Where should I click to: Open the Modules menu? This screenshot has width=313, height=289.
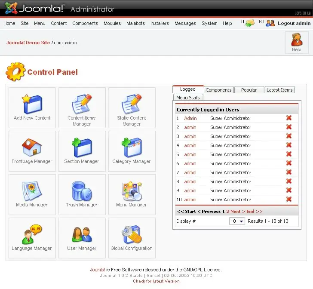112,23
